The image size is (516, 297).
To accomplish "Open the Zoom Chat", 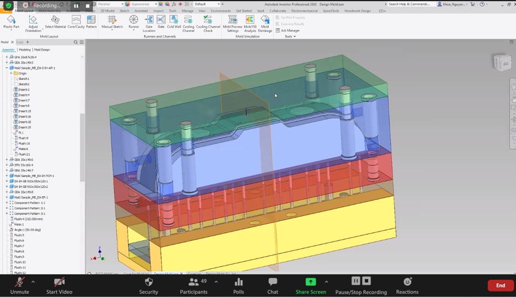I will [x=273, y=286].
